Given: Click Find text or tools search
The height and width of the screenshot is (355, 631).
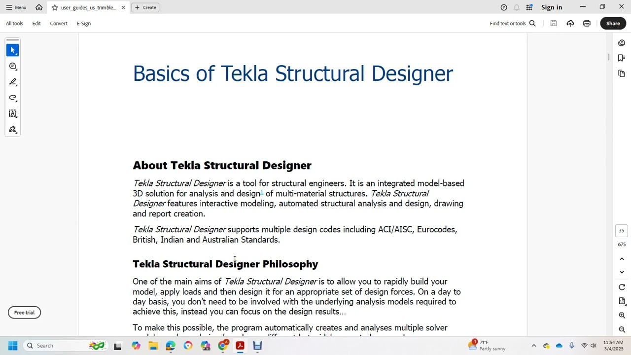Looking at the screenshot, I should tap(513, 23).
